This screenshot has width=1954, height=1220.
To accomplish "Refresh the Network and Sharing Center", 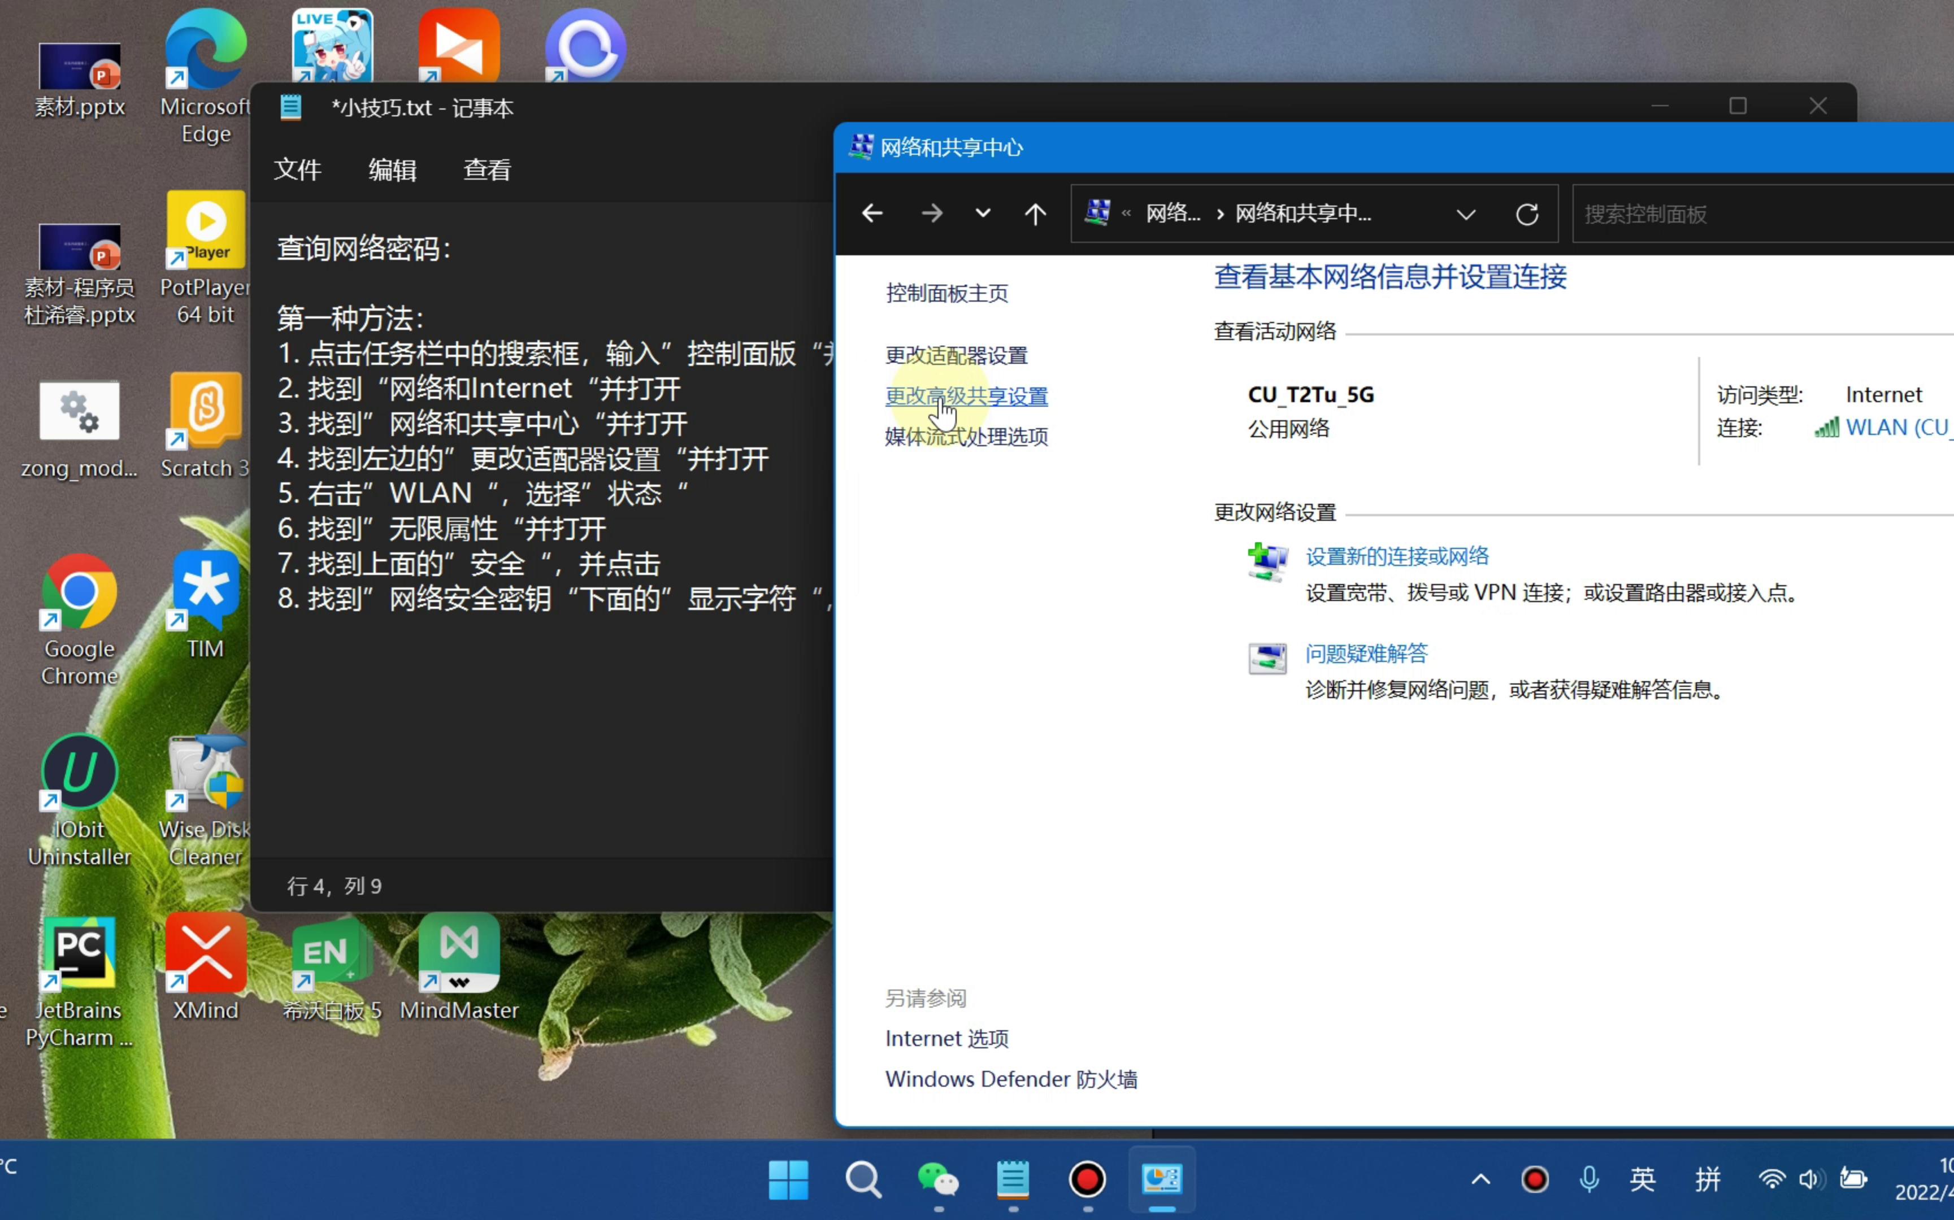I will pos(1526,214).
